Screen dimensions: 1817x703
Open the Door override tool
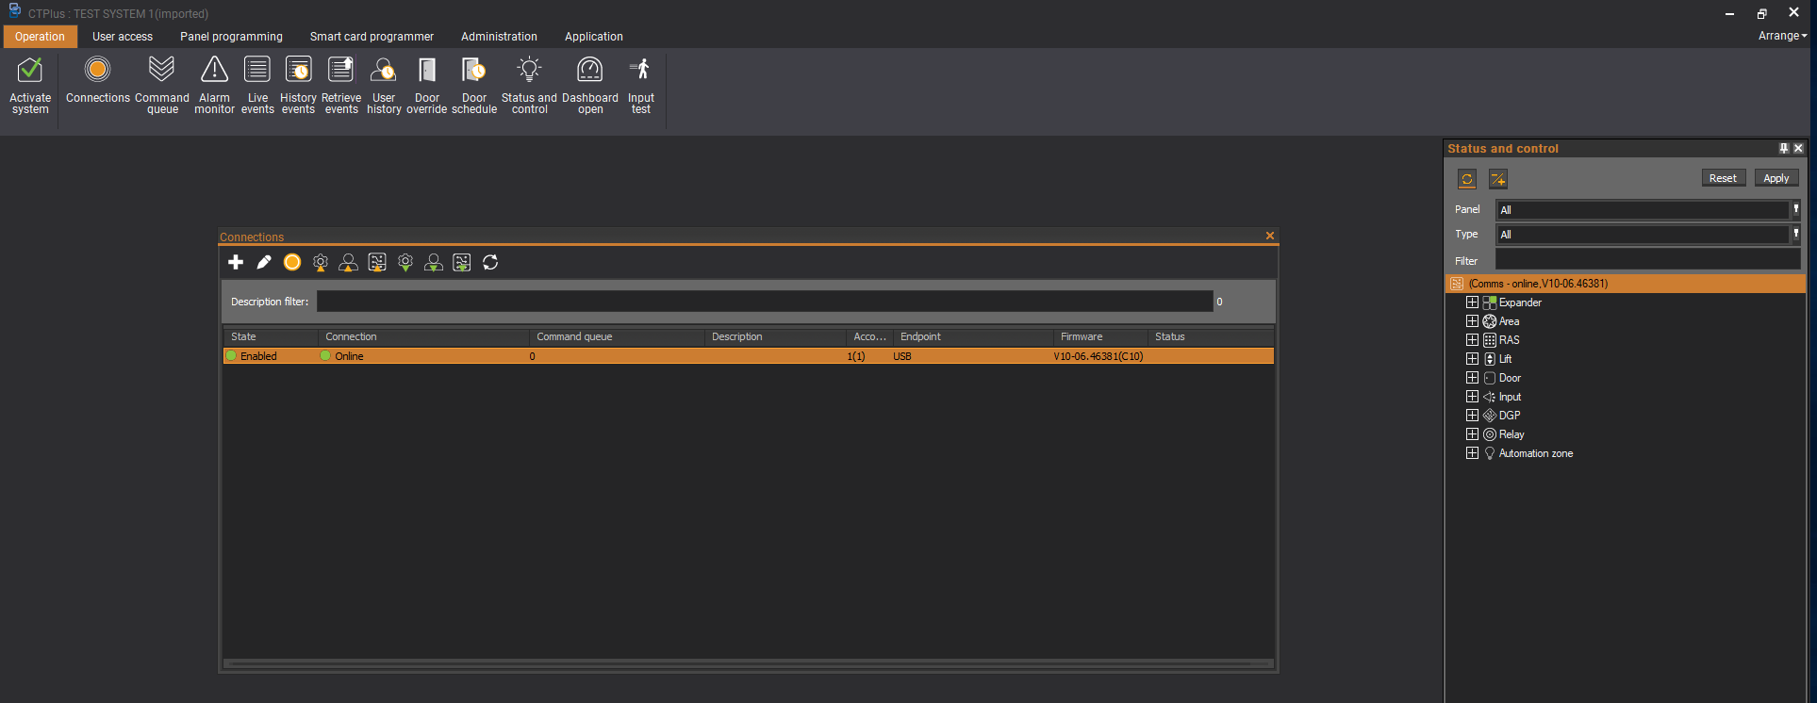click(427, 85)
